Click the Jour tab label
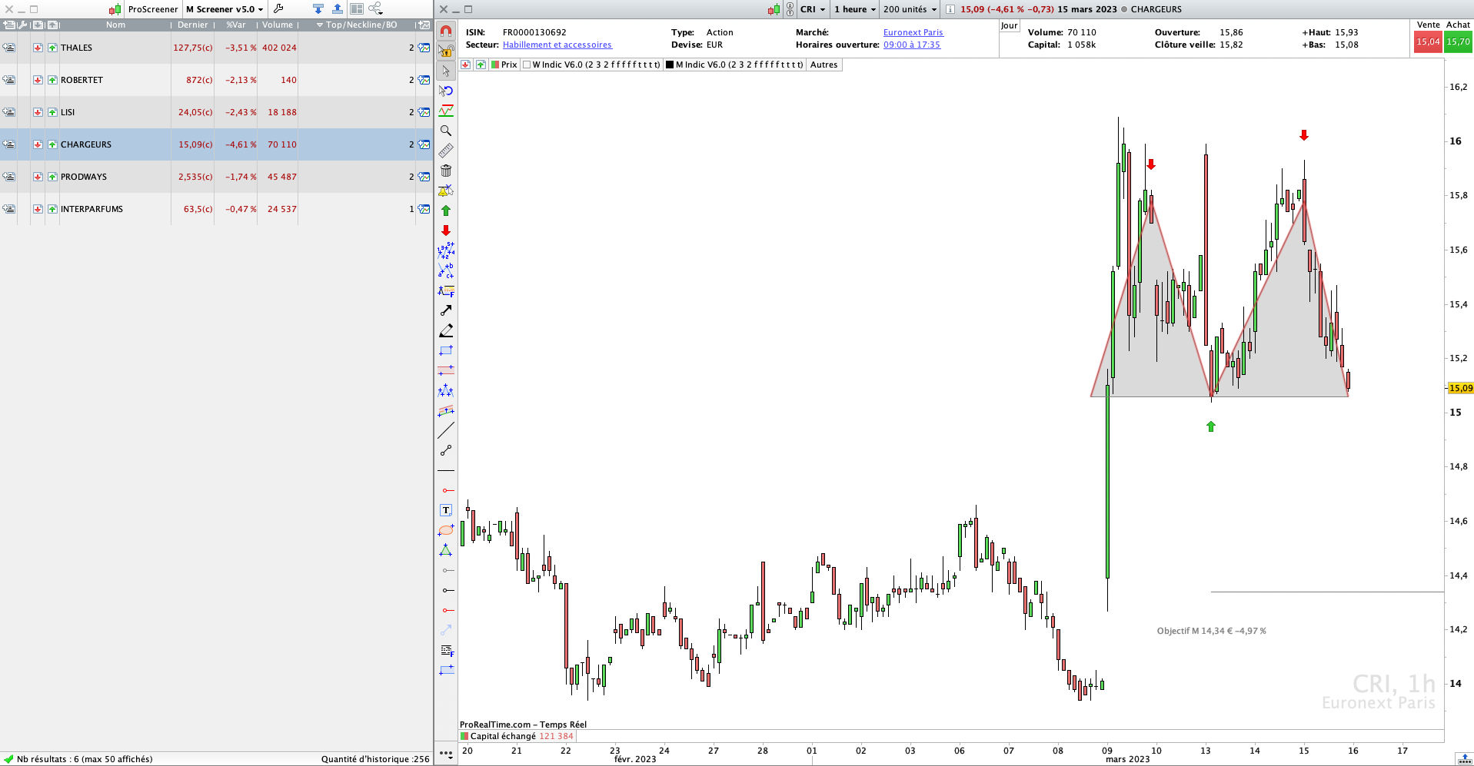 [1010, 25]
